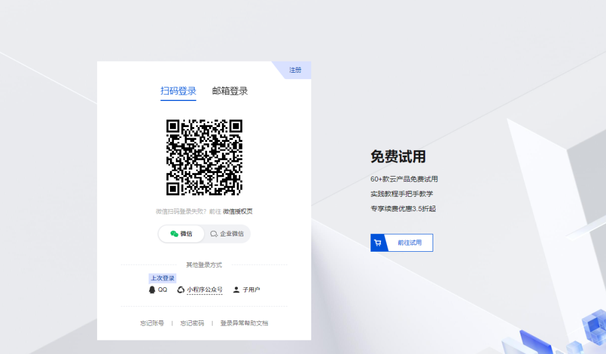Click the 小程序公众号 swirl icon
This screenshot has width=606, height=354.
(x=180, y=290)
